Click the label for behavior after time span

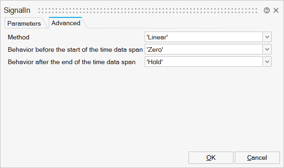tap(72, 62)
